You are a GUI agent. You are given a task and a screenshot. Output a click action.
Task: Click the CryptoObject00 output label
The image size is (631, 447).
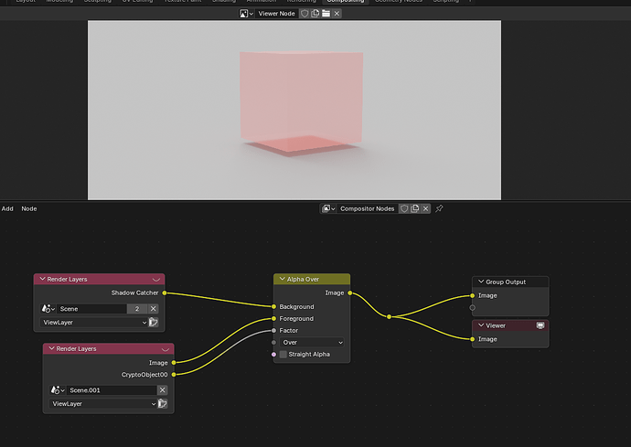coord(144,375)
